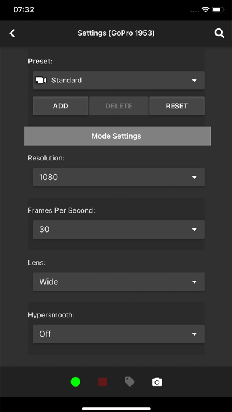
Task: Change Hypersmooth Off dropdown
Action: [119, 334]
